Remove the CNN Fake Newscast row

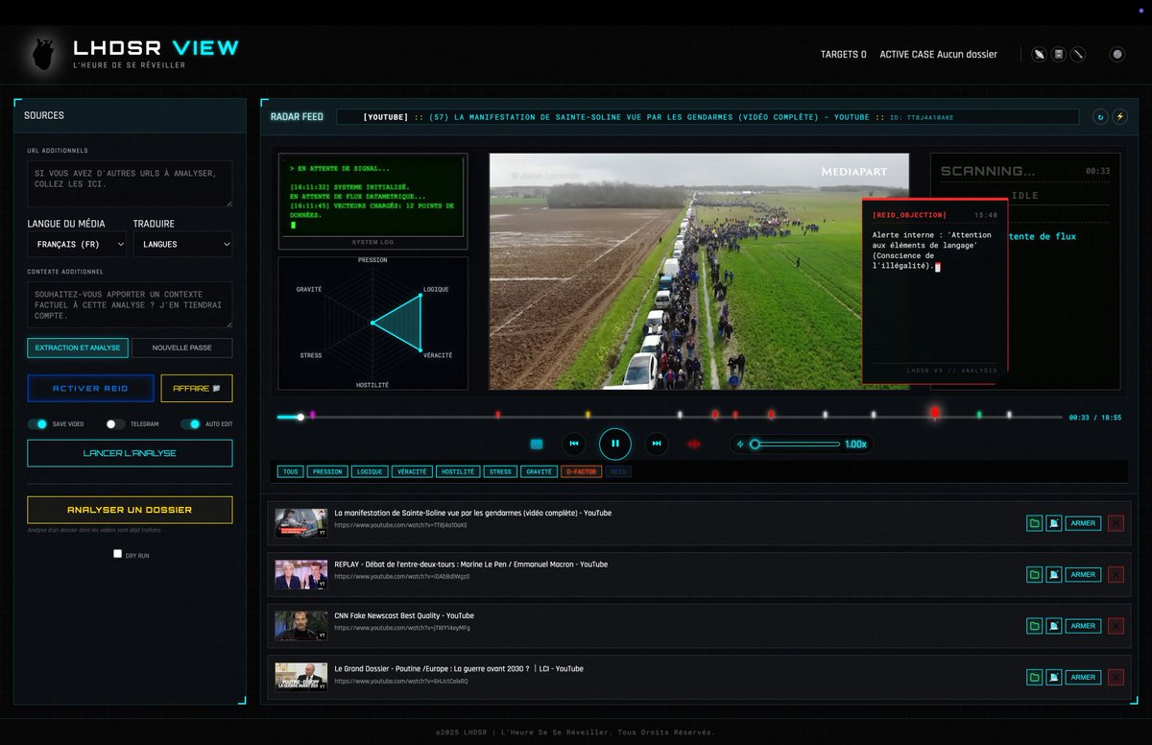(1116, 626)
